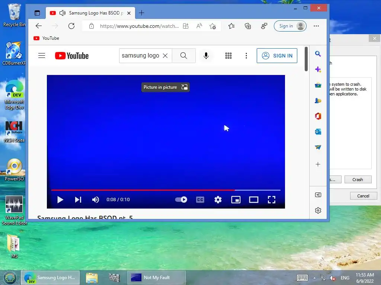Play the video

click(60, 200)
